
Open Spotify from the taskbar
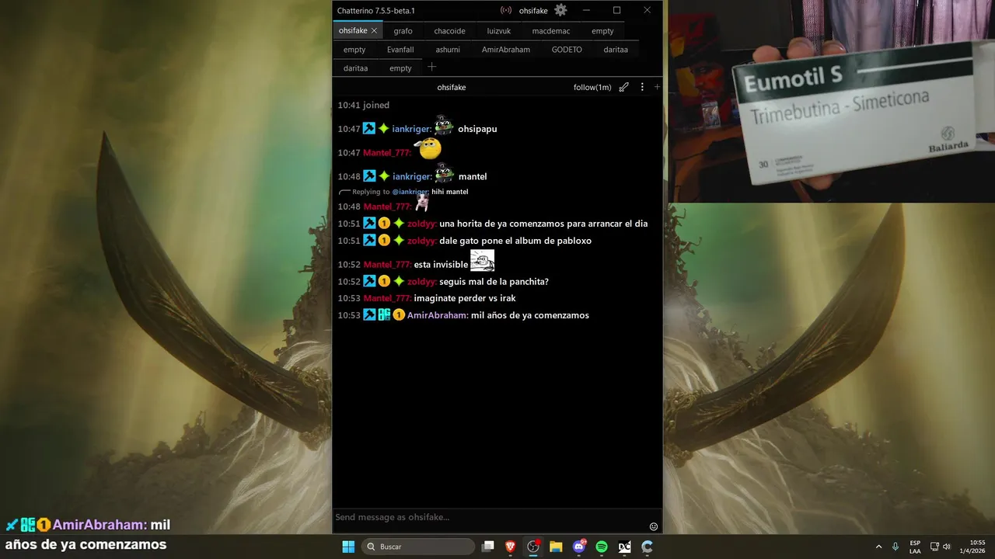(602, 547)
